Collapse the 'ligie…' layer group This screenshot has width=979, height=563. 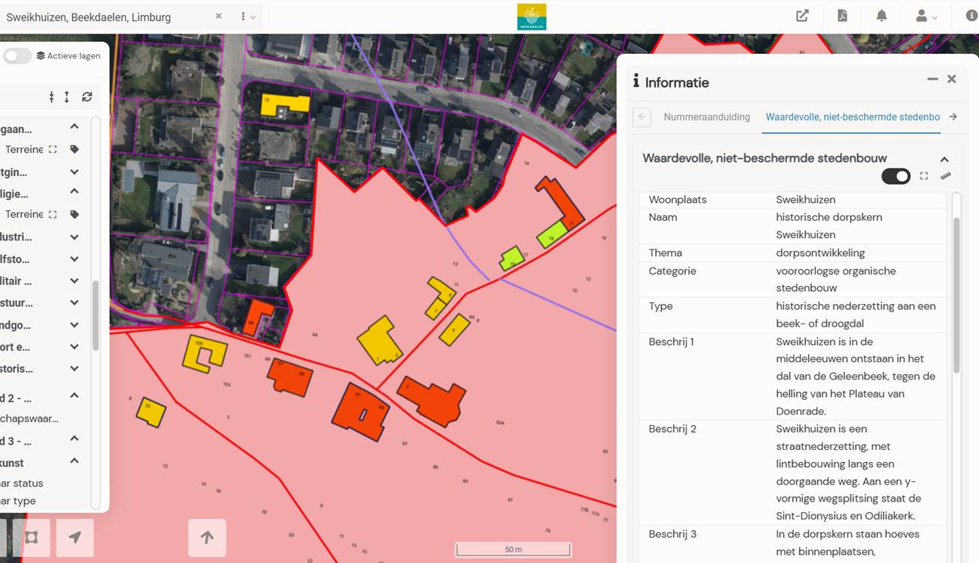point(74,192)
